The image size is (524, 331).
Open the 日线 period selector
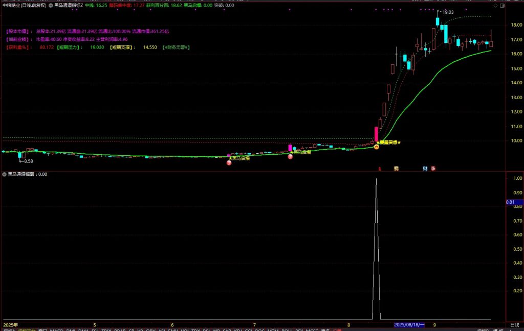[x=514, y=325]
